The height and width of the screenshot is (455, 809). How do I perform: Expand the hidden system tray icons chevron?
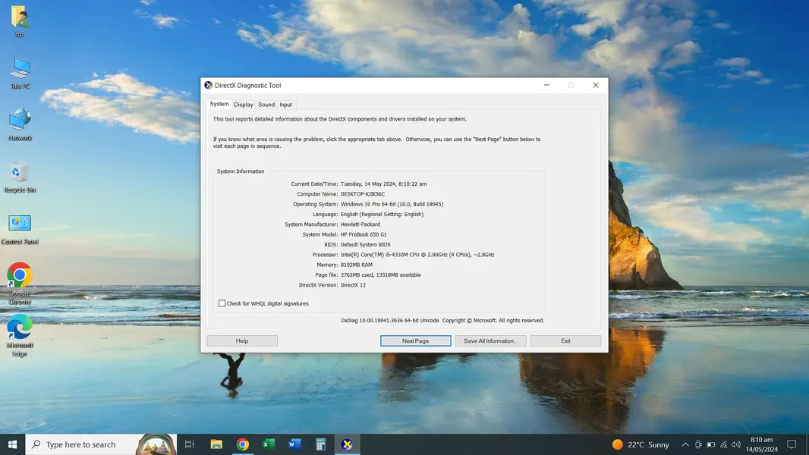(x=685, y=444)
